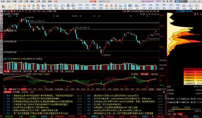Viewport: 202px width, 118px height.
Task: Switch chart period to 15分
Action: pyautogui.click(x=34, y=11)
